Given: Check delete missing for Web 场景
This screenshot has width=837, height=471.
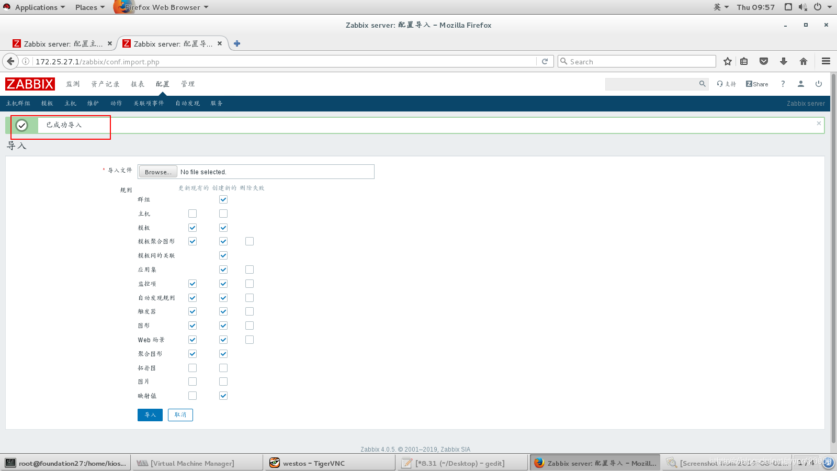Looking at the screenshot, I should [x=250, y=340].
